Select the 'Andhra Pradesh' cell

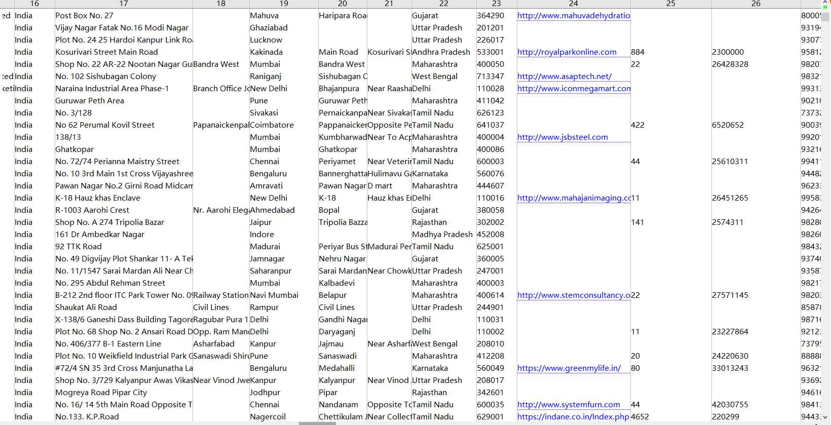pyautogui.click(x=444, y=52)
